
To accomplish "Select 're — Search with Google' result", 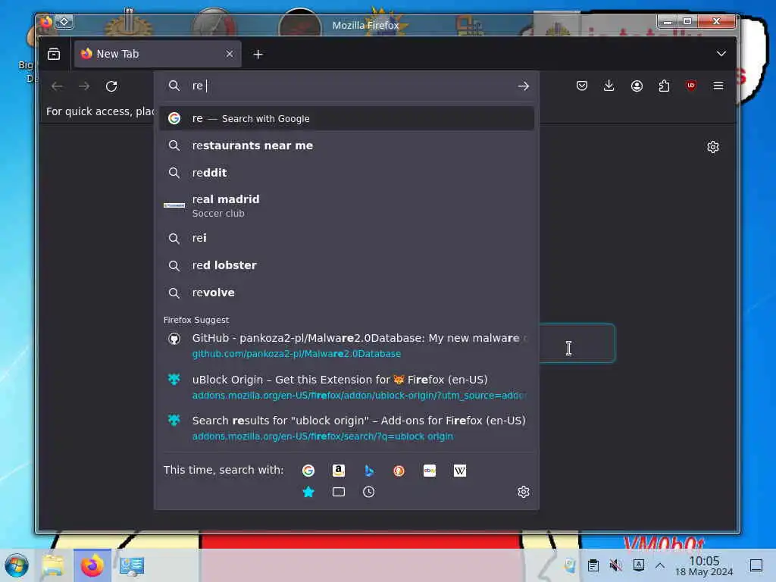I will click(346, 119).
